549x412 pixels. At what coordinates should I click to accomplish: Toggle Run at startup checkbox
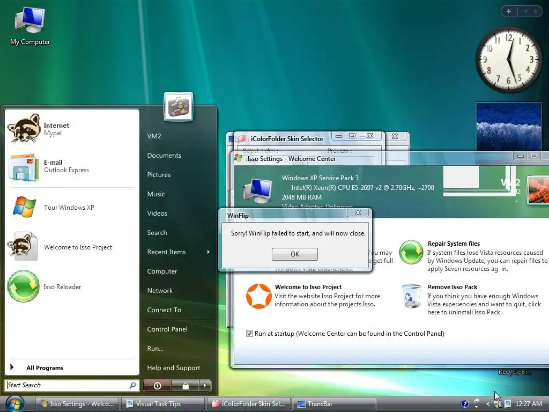pyautogui.click(x=249, y=334)
